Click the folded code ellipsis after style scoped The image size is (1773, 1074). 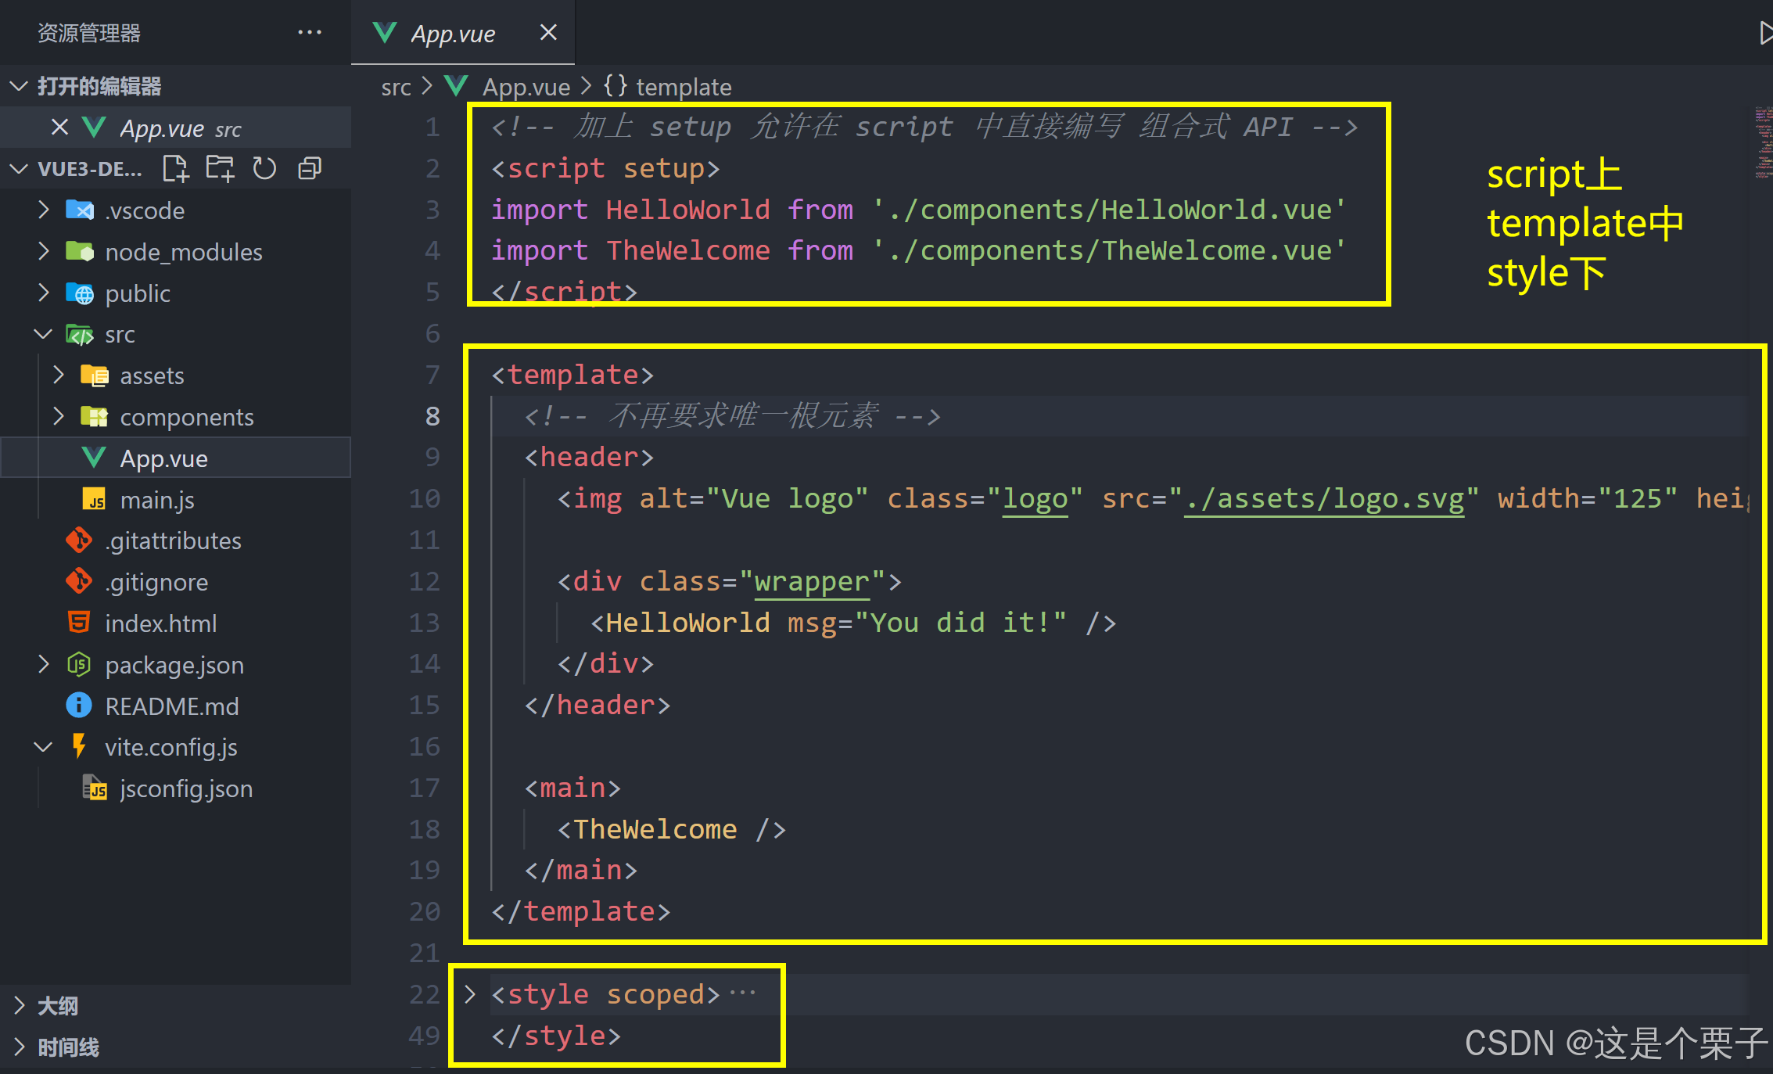coord(742,993)
